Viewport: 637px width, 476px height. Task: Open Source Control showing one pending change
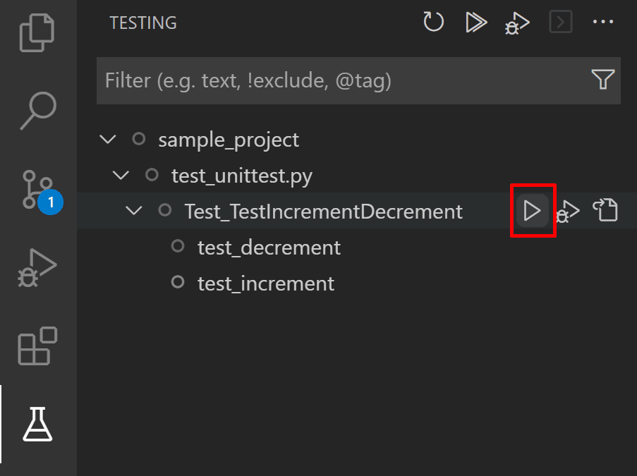coord(38,189)
